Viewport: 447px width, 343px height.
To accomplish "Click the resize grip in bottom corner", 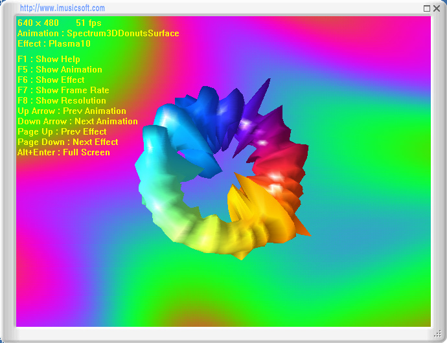I will click(437, 333).
